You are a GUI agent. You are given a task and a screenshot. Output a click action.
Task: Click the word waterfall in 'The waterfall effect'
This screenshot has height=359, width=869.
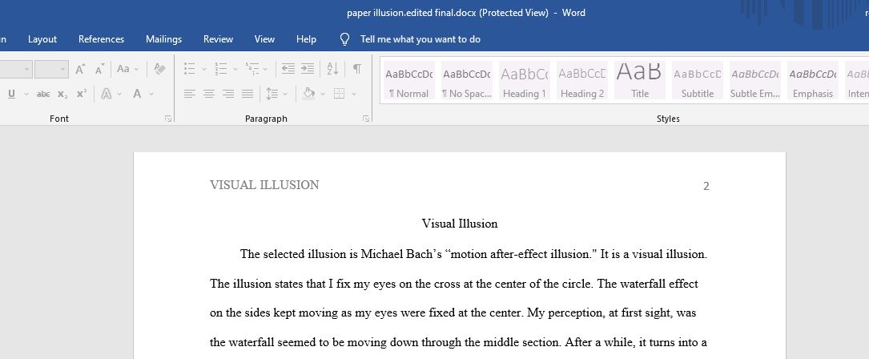[x=642, y=284]
